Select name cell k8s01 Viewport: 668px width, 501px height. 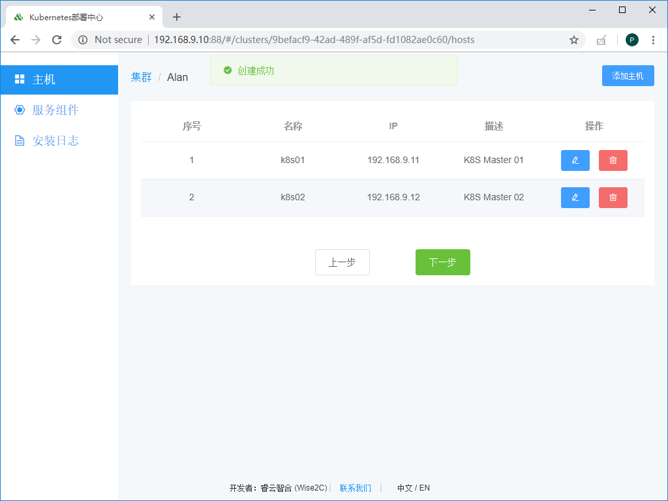click(x=293, y=160)
